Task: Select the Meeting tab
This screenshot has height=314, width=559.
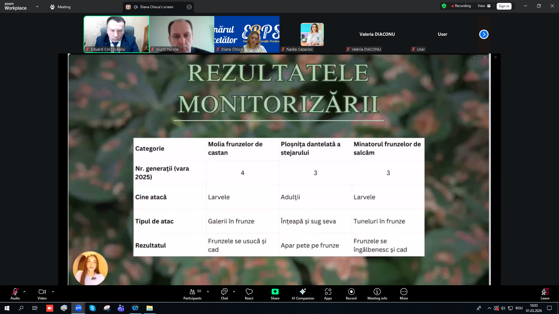Action: [60, 7]
